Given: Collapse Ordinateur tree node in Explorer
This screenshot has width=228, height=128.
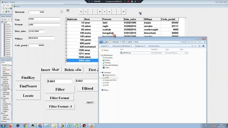Looking at the screenshot, I should pyautogui.click(x=101, y=73).
